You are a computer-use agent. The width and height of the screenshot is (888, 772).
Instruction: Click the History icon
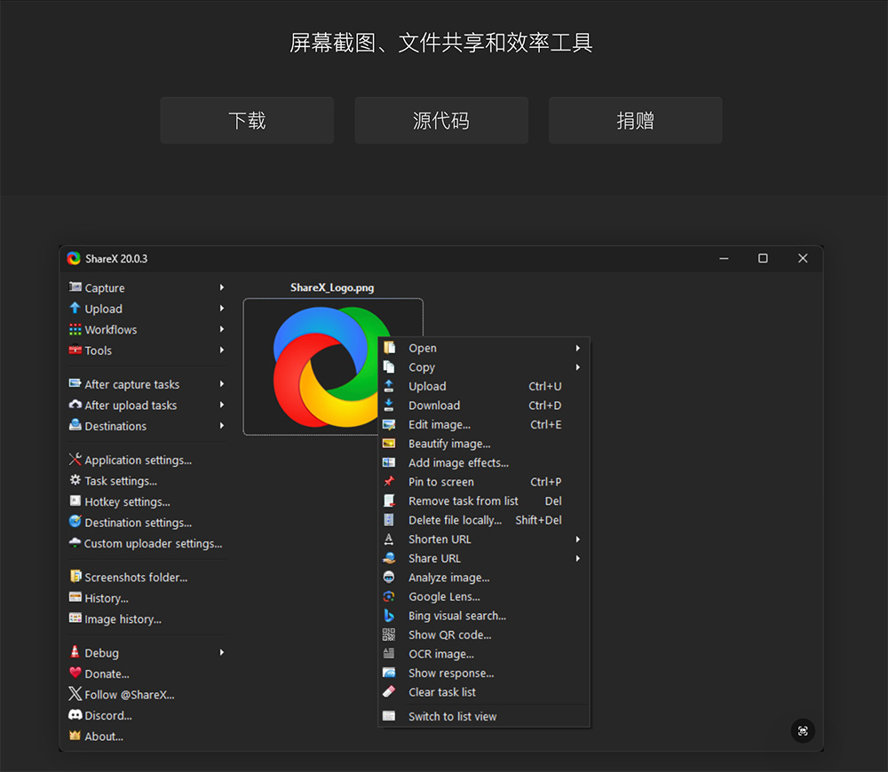(x=75, y=597)
